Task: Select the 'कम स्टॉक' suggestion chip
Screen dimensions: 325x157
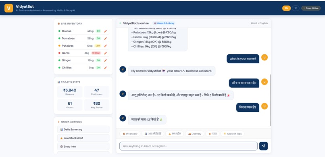Action: [x=175, y=134]
